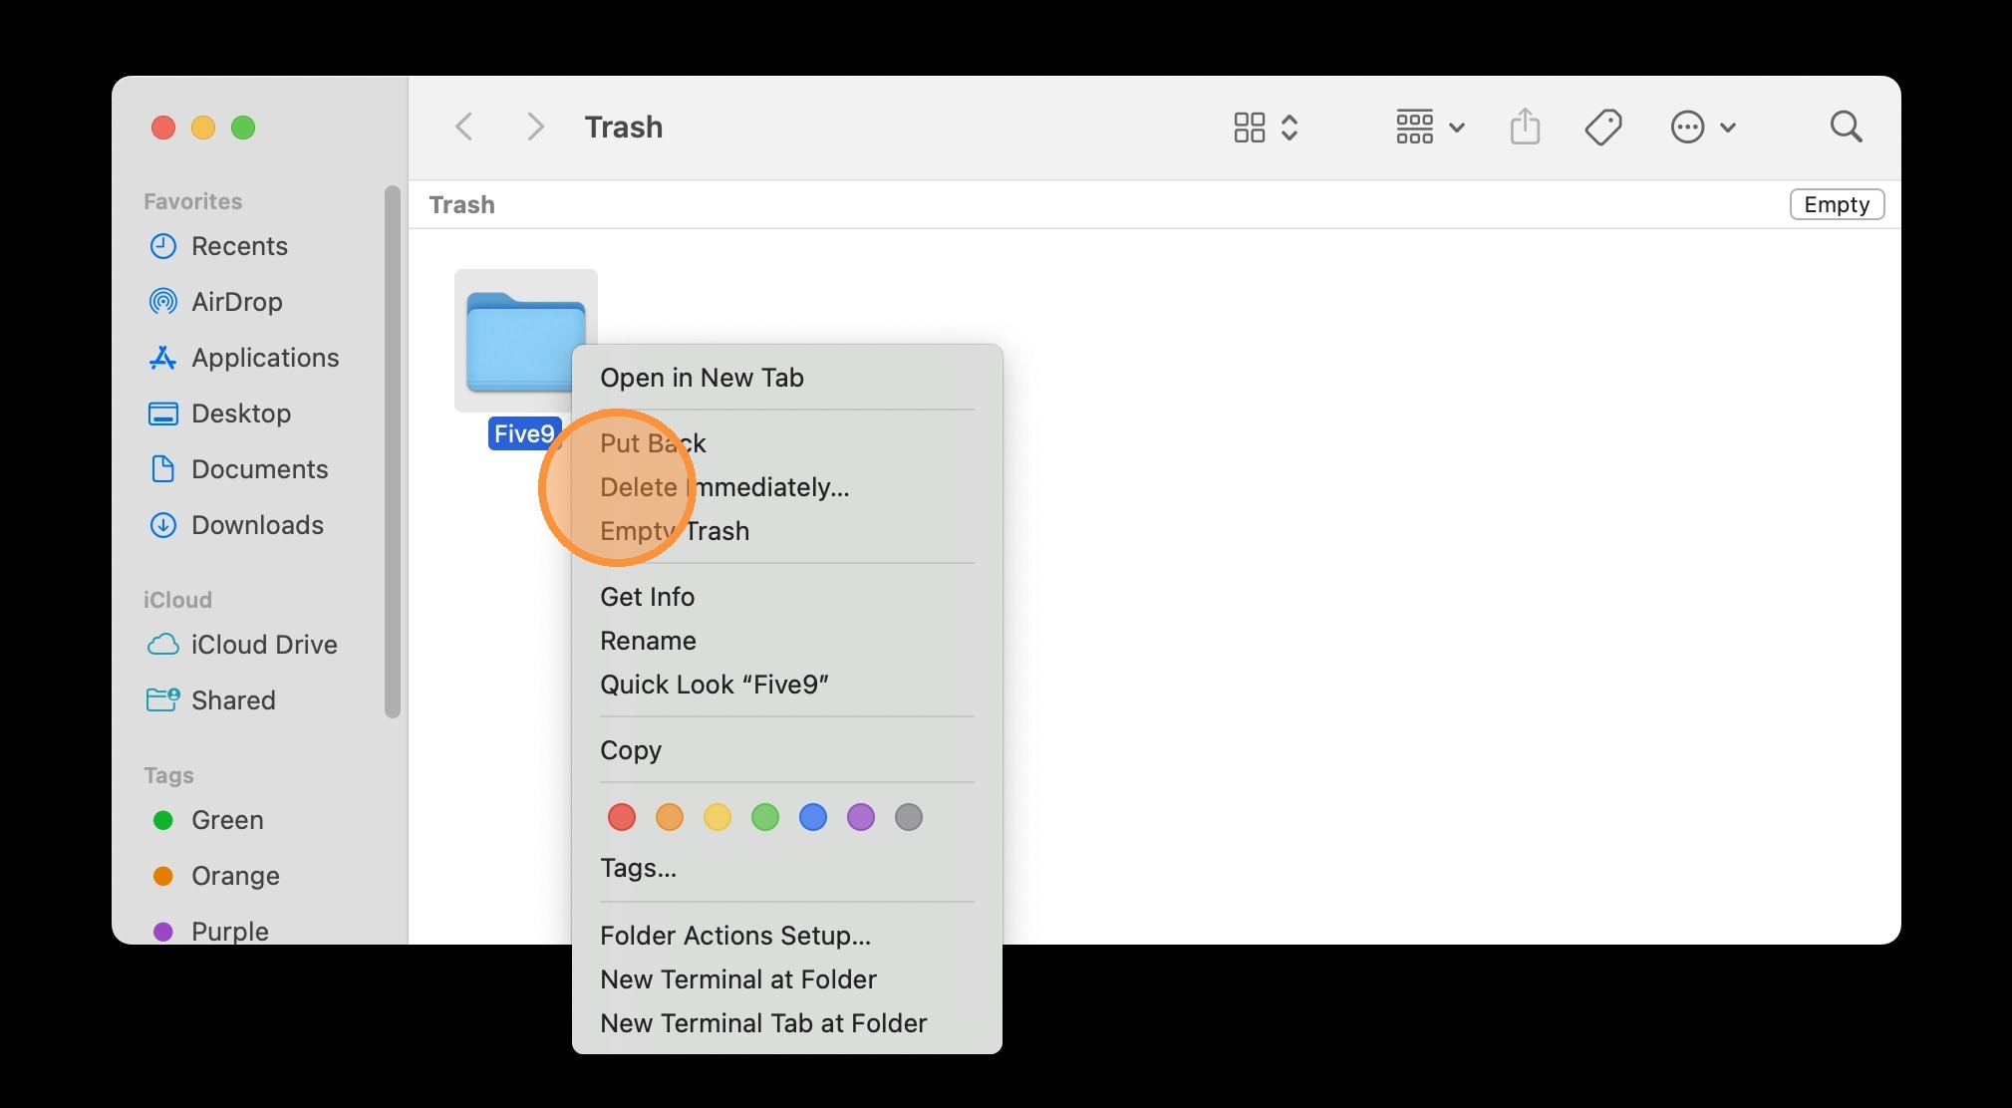Open Downloads in the sidebar
Viewport: 2012px width, 1108px height.
coord(259,525)
